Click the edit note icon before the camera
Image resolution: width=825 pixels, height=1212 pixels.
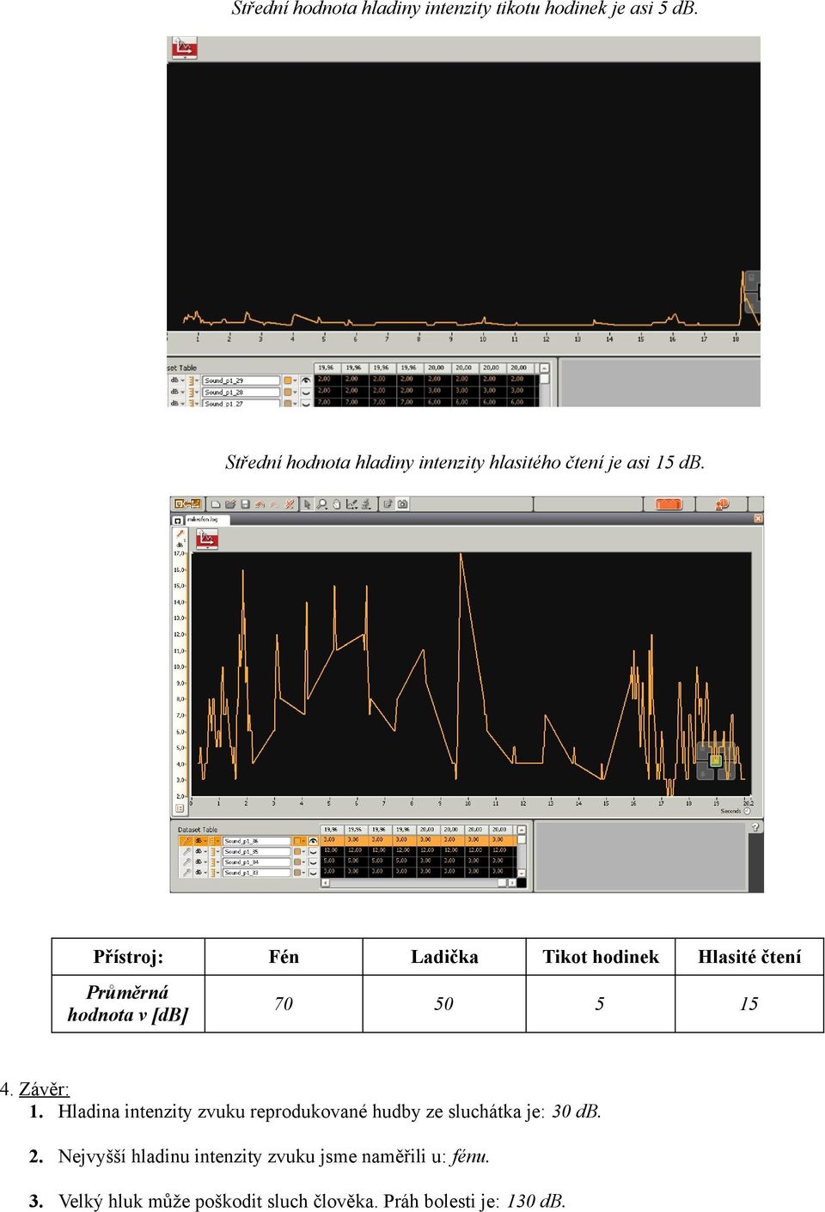click(x=388, y=504)
